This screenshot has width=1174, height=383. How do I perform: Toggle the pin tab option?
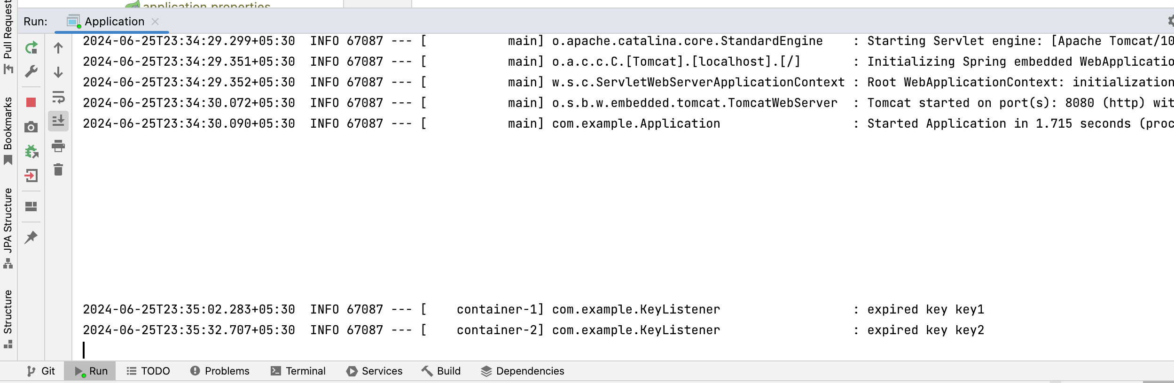coord(31,237)
